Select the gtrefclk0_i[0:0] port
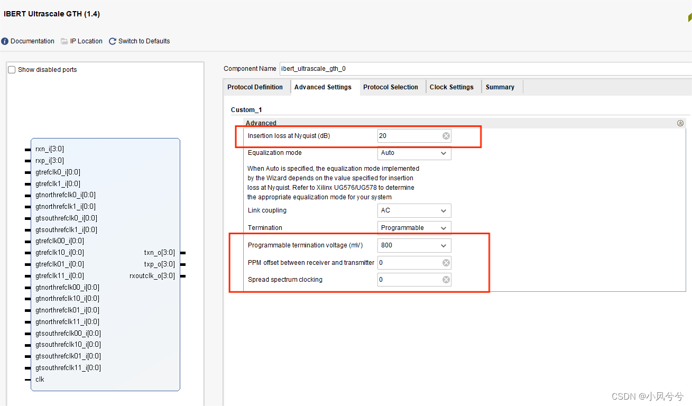 (x=58, y=172)
